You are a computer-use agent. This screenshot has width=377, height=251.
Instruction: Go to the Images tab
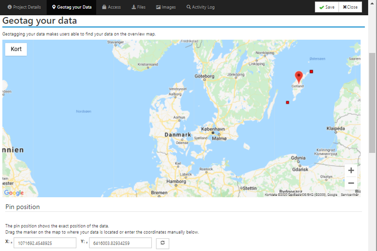(x=166, y=7)
